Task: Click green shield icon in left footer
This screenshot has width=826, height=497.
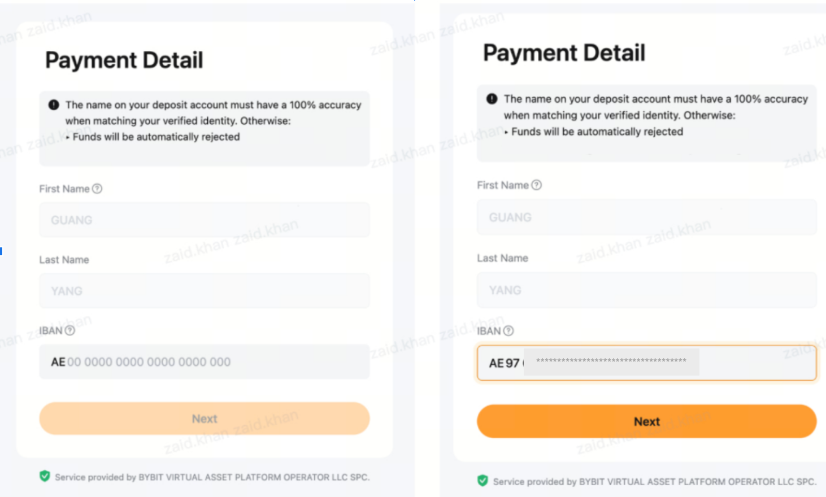Action: pos(45,476)
